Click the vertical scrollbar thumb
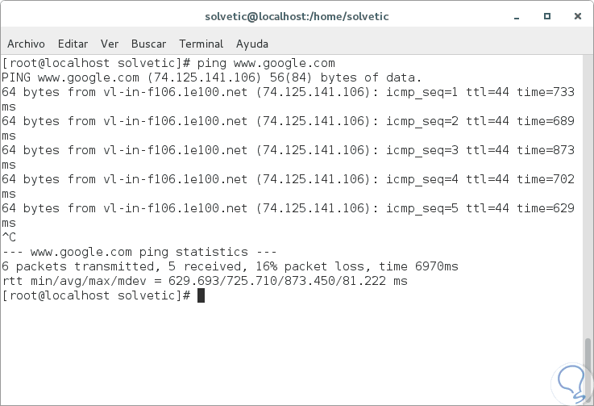Viewport: 594px width, 406px height. [588, 368]
